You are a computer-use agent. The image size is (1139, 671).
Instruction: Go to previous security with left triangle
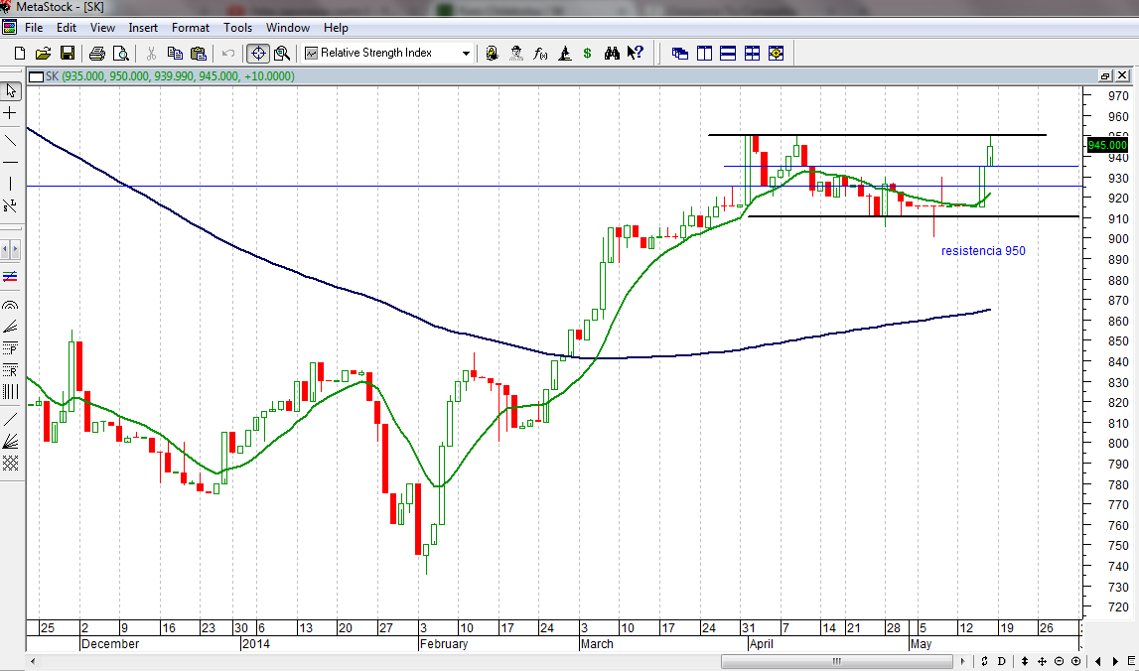1098,661
